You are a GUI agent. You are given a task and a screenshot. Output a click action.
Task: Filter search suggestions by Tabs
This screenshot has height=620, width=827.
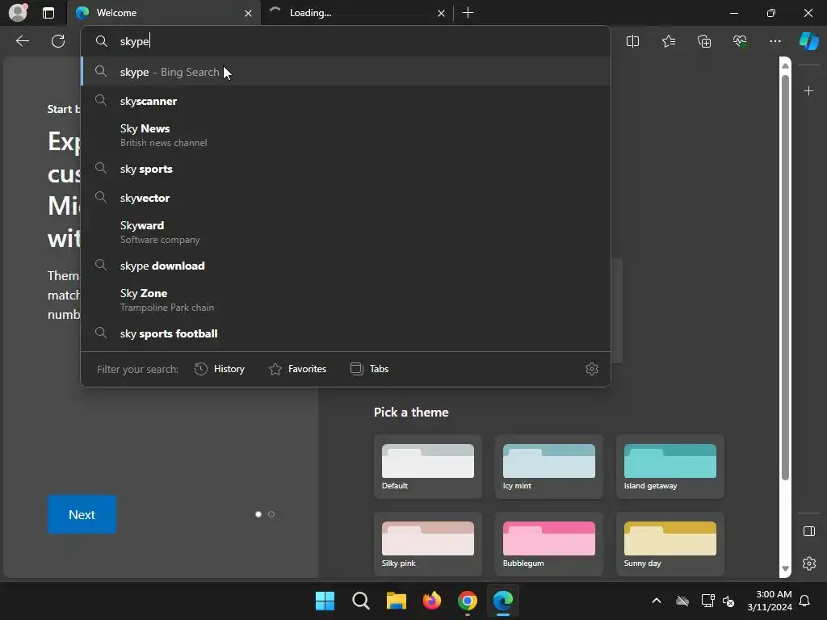369,369
